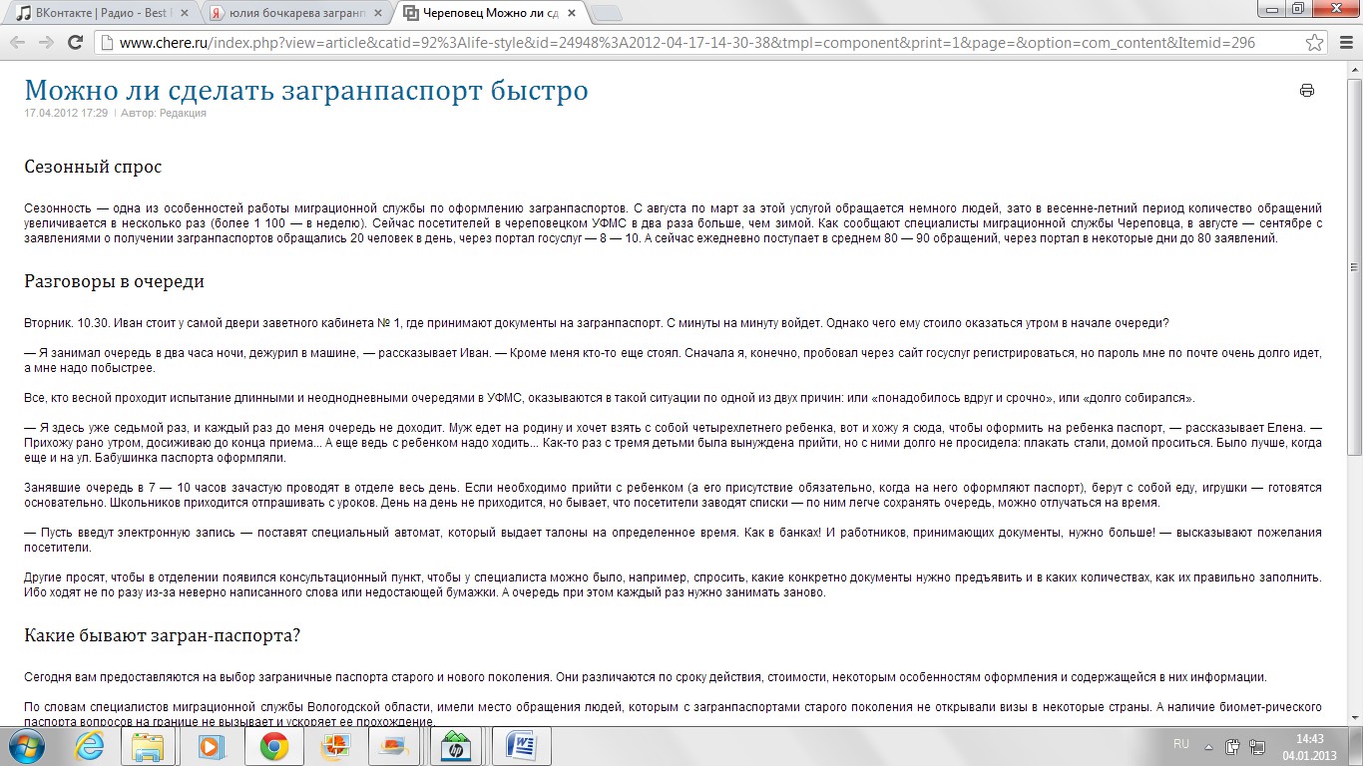Screen dimensions: 1363x766
Task: Open the Chrome menu button
Action: pos(1345,43)
